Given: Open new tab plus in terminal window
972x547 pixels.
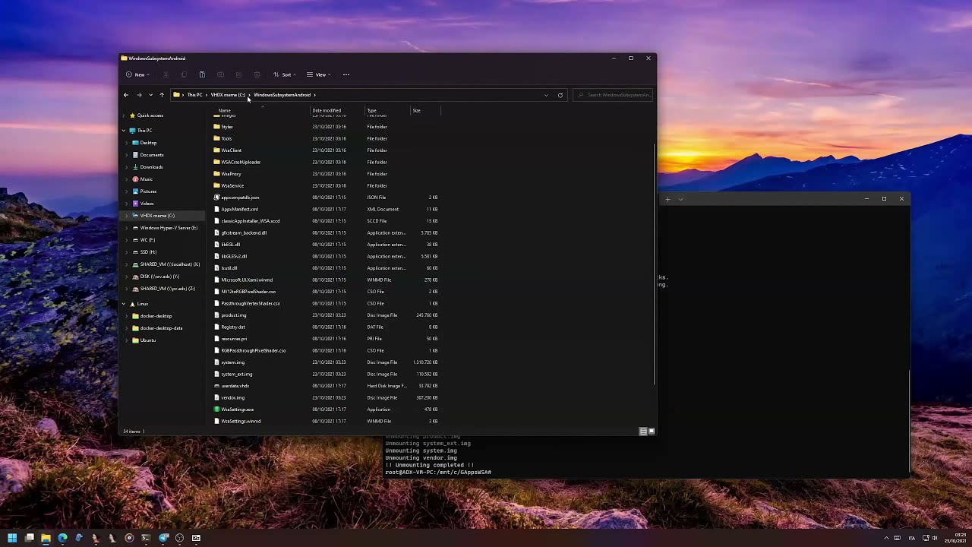Looking at the screenshot, I should (667, 199).
